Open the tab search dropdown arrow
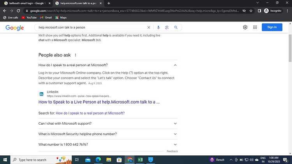The image size is (292, 164). (257, 3)
